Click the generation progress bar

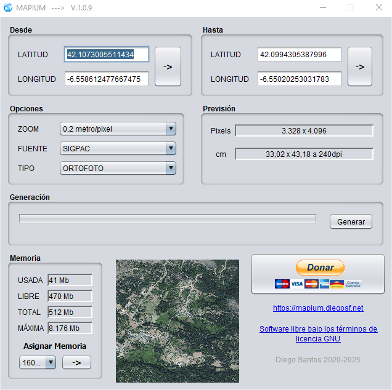tap(168, 219)
